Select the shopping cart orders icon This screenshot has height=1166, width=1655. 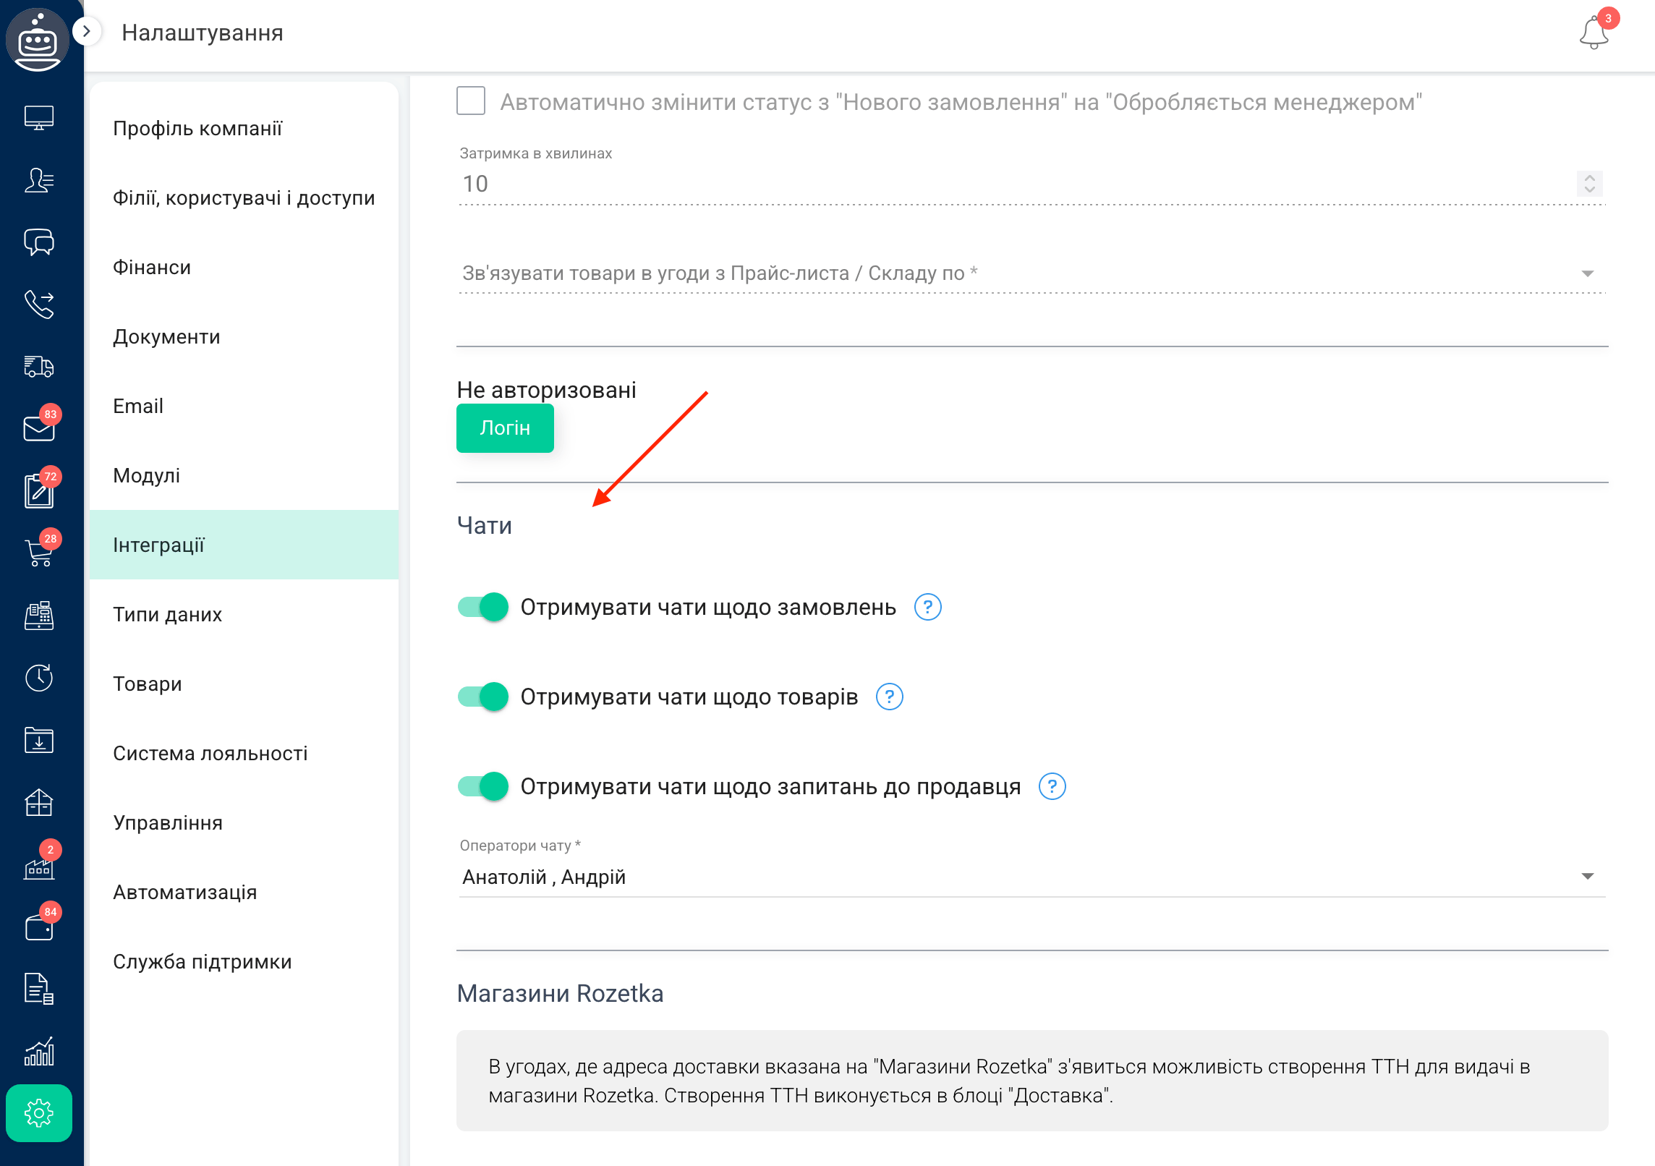click(39, 553)
